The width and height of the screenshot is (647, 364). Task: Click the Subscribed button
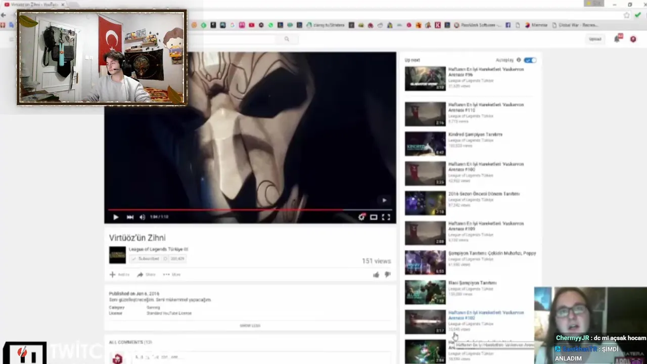pyautogui.click(x=145, y=258)
